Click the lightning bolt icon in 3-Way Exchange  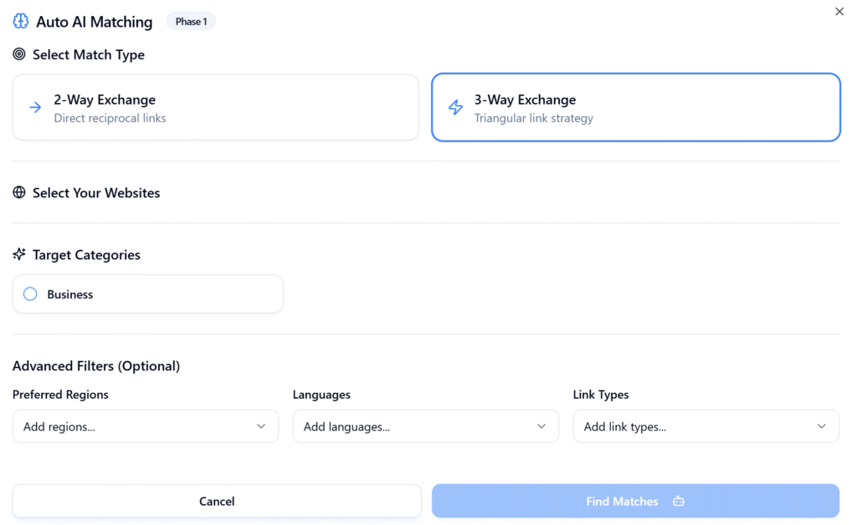click(455, 107)
